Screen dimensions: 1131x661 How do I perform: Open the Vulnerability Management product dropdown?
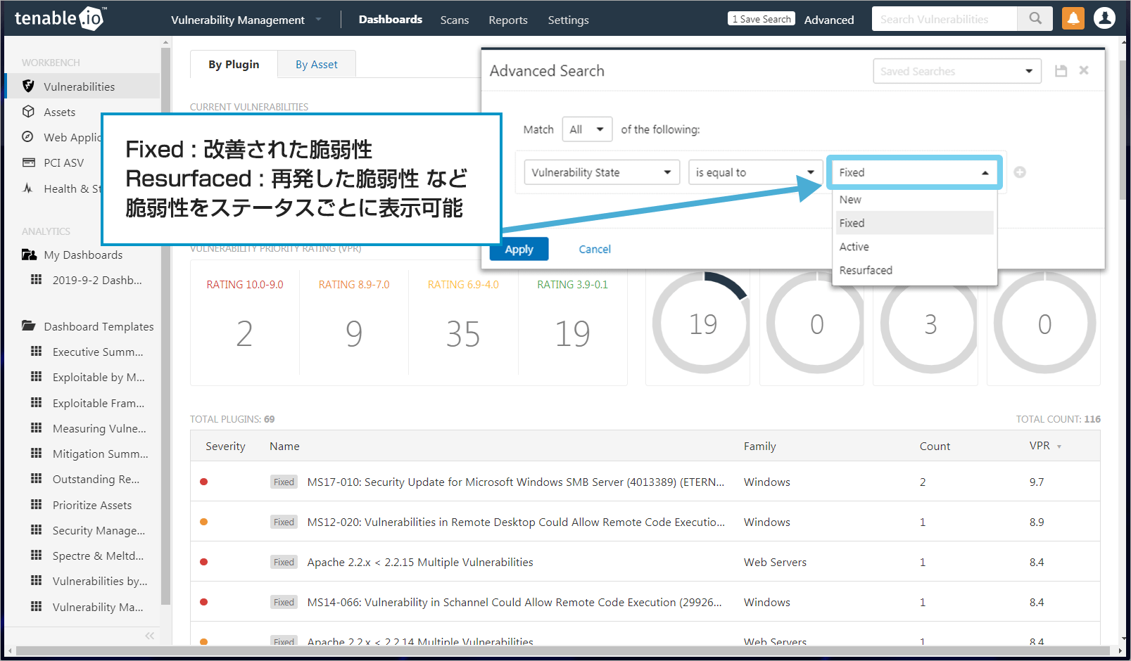click(246, 20)
